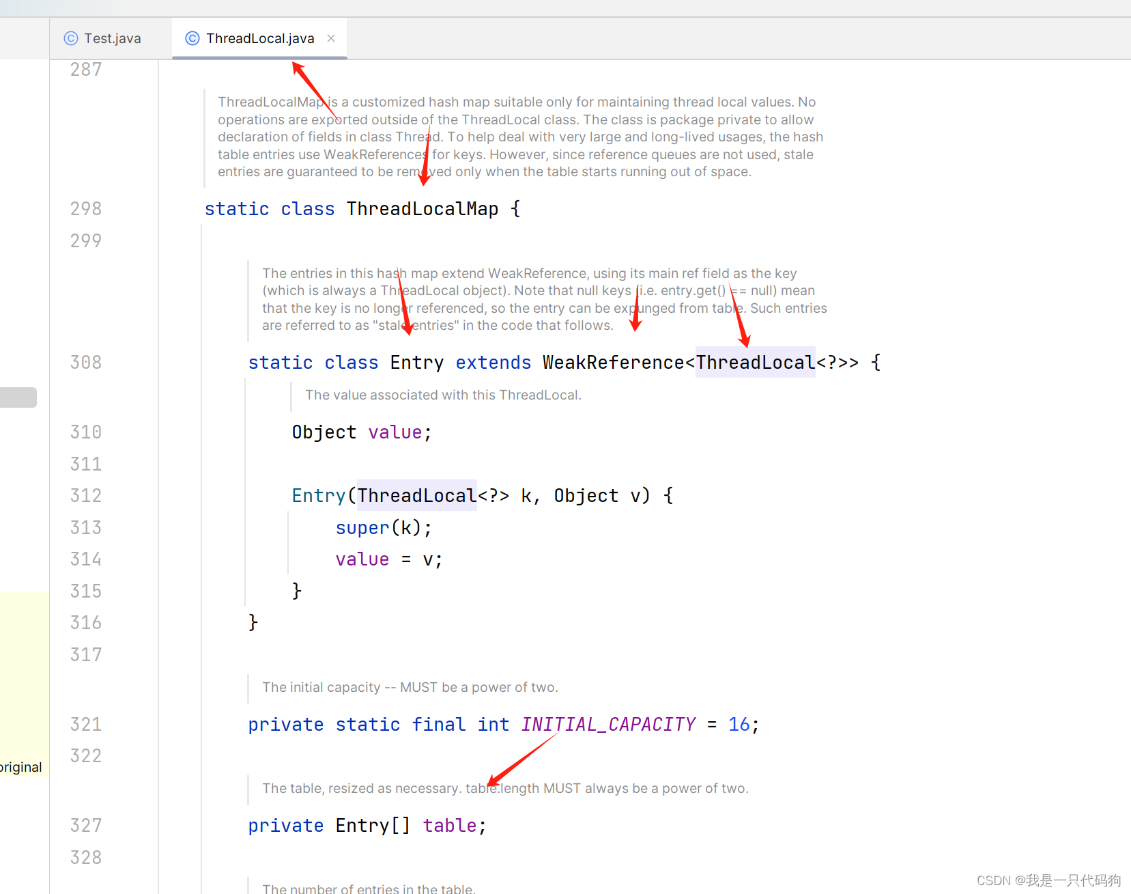This screenshot has width=1131, height=894.
Task: Click line number 327 to mark it
Action: click(85, 825)
